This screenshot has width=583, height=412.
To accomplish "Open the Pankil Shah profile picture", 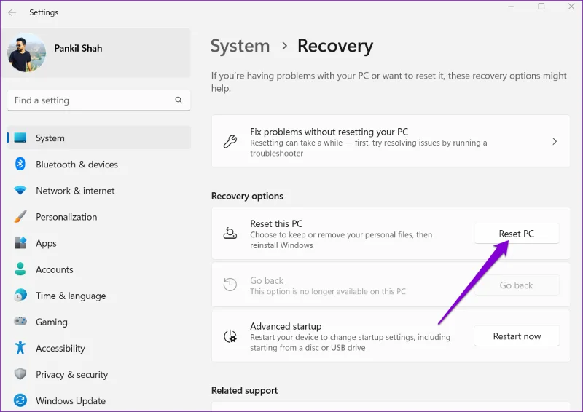I will click(x=26, y=52).
